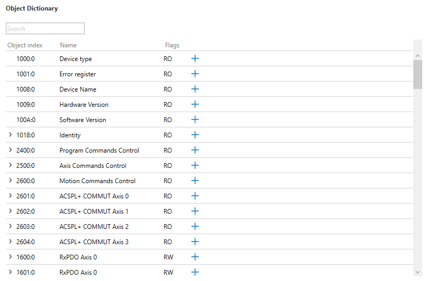The width and height of the screenshot is (428, 281).
Task: Expand the 2500:0 Axis Commands Control entry
Action: coord(11,165)
